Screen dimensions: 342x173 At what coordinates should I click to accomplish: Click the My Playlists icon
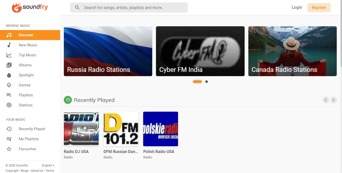point(9,139)
